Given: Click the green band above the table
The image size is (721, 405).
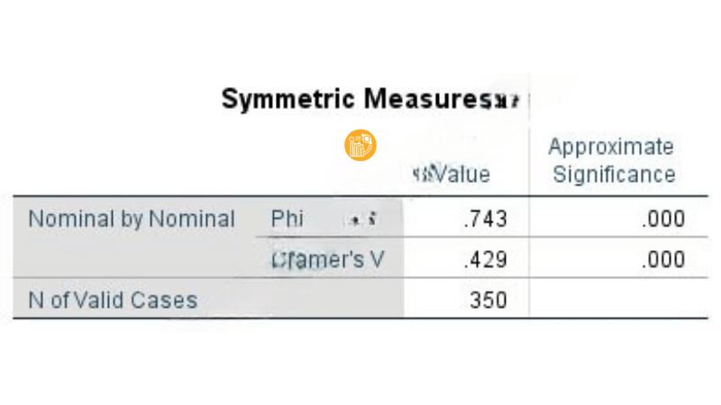Looking at the screenshot, I should (360, 36).
